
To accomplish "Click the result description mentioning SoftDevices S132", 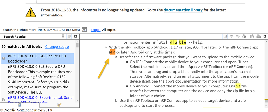I will point(40,79).
